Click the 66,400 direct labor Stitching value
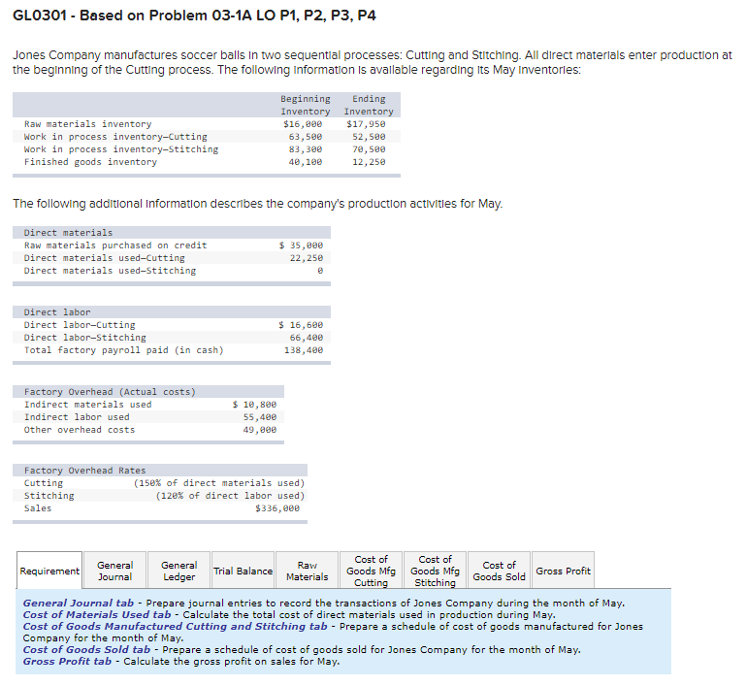 (307, 338)
